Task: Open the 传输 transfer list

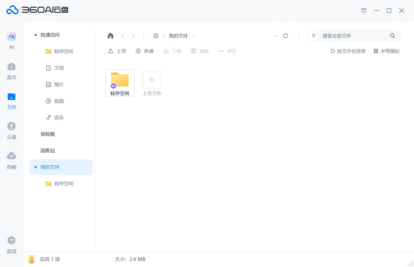Action: tap(11, 159)
